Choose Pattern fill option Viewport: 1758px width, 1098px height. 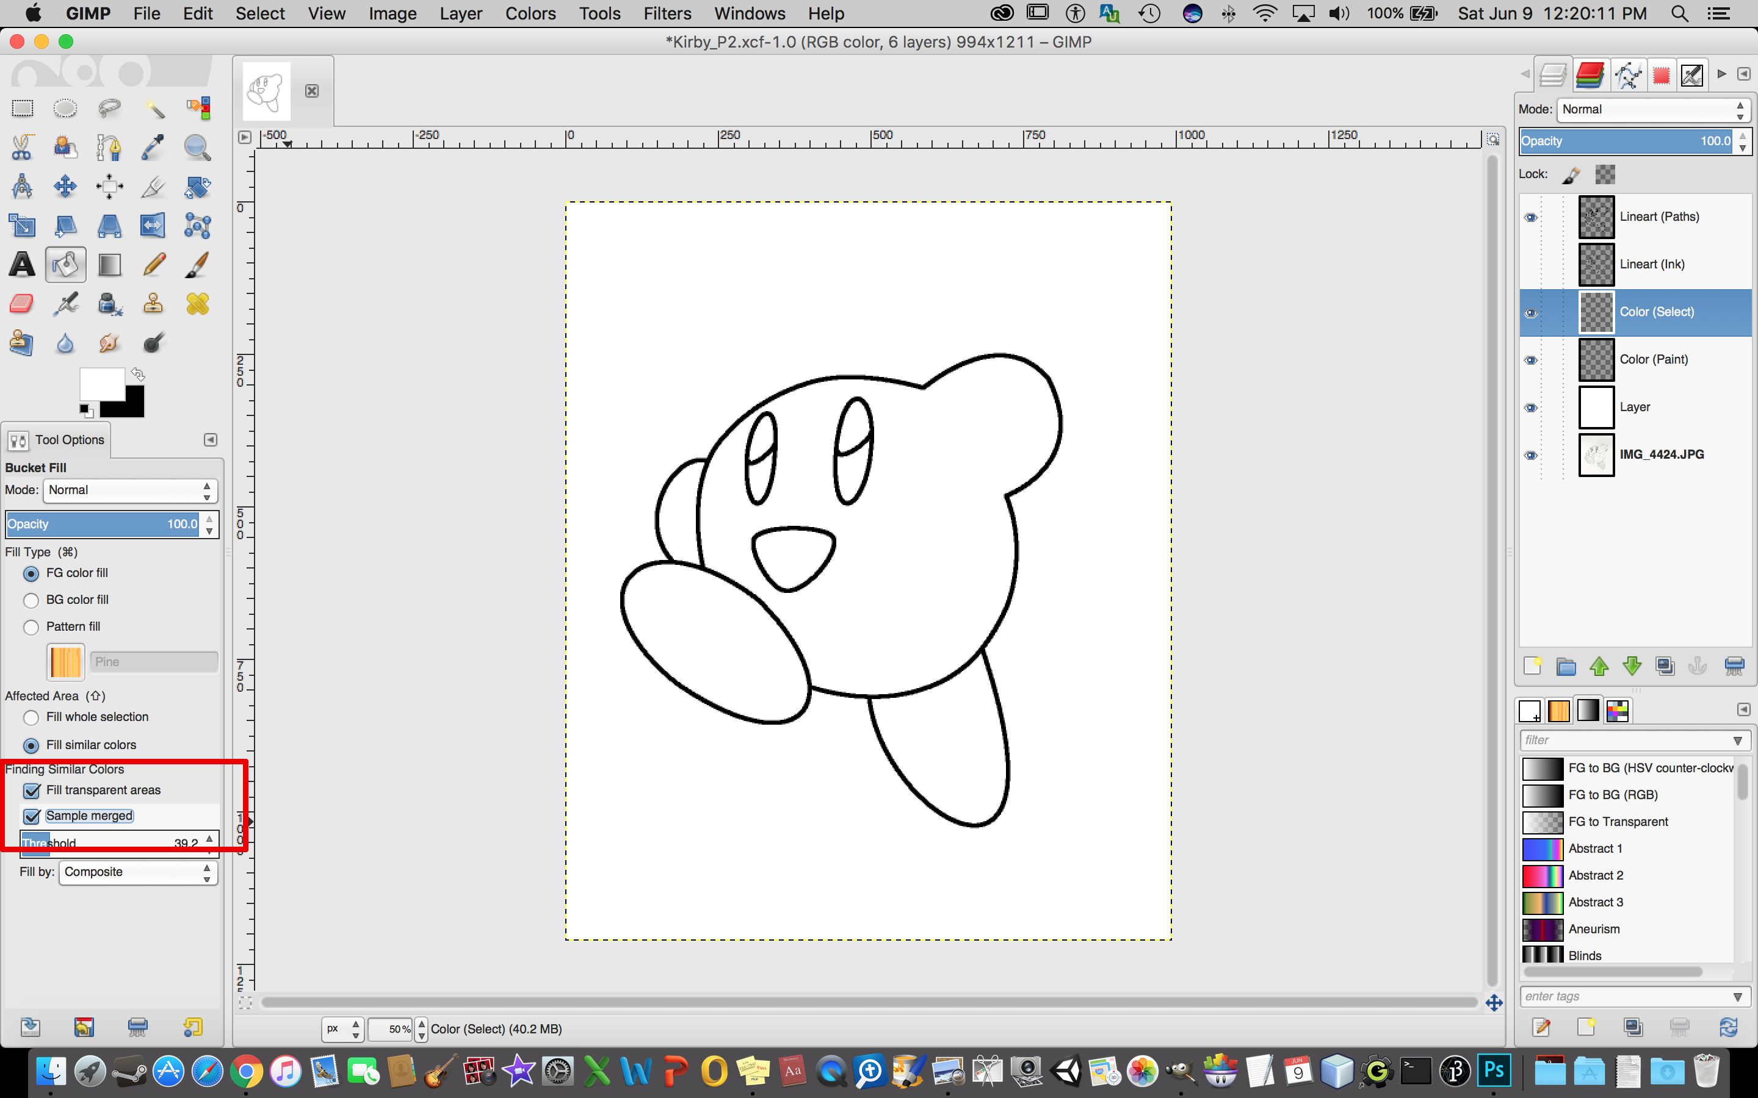(31, 628)
